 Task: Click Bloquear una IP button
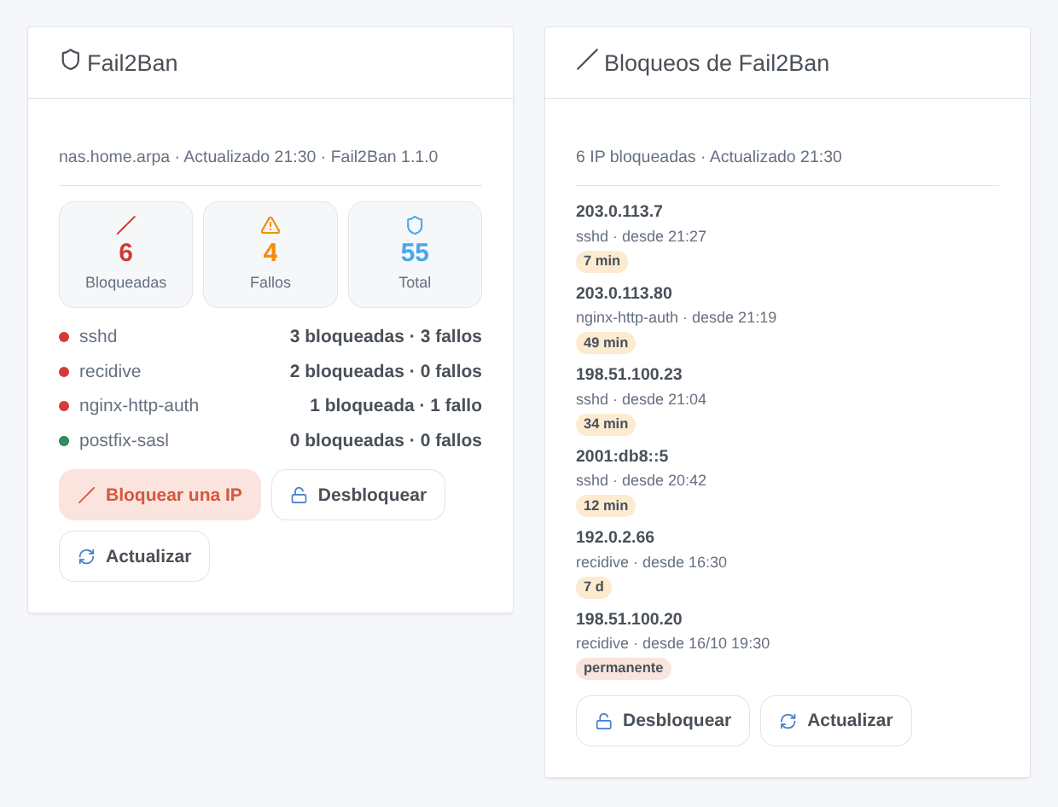(x=160, y=495)
